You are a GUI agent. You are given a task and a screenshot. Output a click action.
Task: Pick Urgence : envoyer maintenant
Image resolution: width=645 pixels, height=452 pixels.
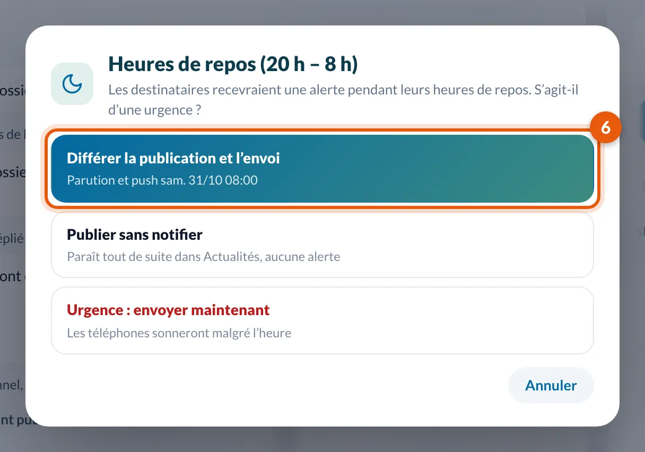pyautogui.click(x=322, y=320)
